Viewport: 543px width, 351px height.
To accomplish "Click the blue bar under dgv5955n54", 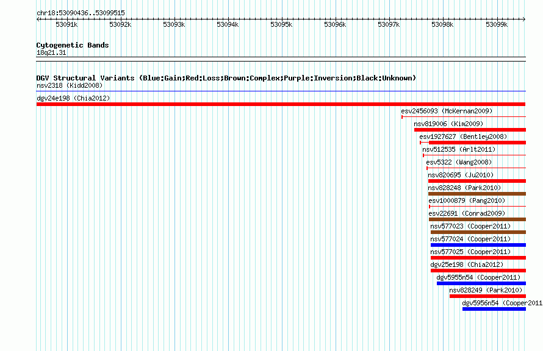I will (x=481, y=283).
